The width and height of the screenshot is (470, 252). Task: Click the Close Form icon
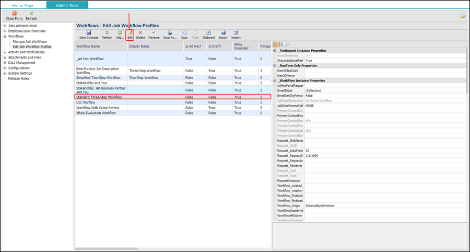14,14
